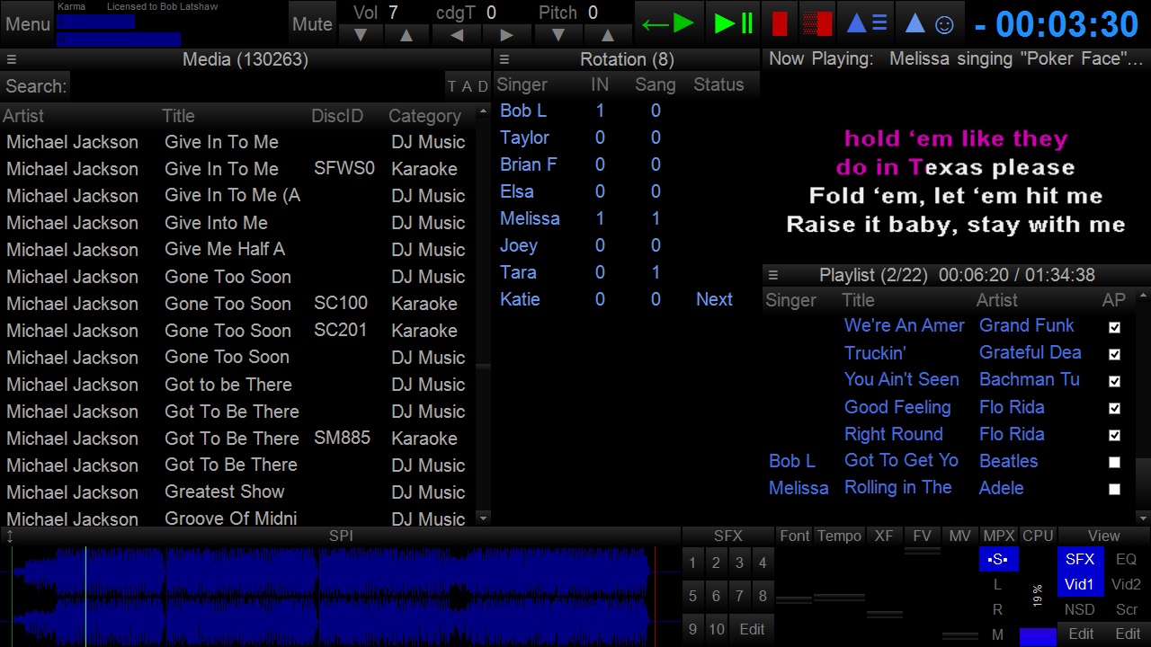The width and height of the screenshot is (1151, 647).
Task: Click the blue triangle smiley face icon
Action: coord(929,24)
